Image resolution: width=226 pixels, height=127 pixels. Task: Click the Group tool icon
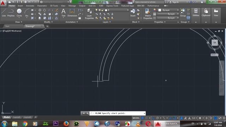(x=183, y=13)
